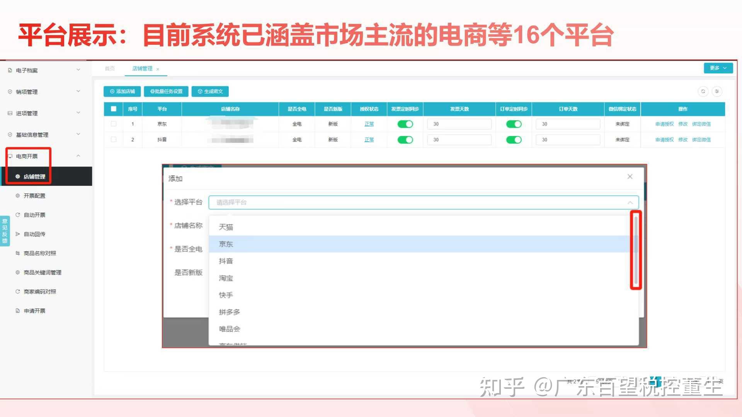This screenshot has height=417, width=742.
Task: Toggle 订单定时同步 switch for the 抖音 row
Action: [514, 139]
